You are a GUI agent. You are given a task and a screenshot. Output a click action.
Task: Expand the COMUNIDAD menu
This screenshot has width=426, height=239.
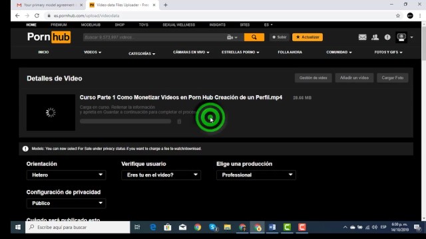(x=339, y=52)
